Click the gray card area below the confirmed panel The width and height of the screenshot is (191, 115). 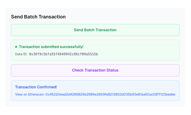[95, 104]
